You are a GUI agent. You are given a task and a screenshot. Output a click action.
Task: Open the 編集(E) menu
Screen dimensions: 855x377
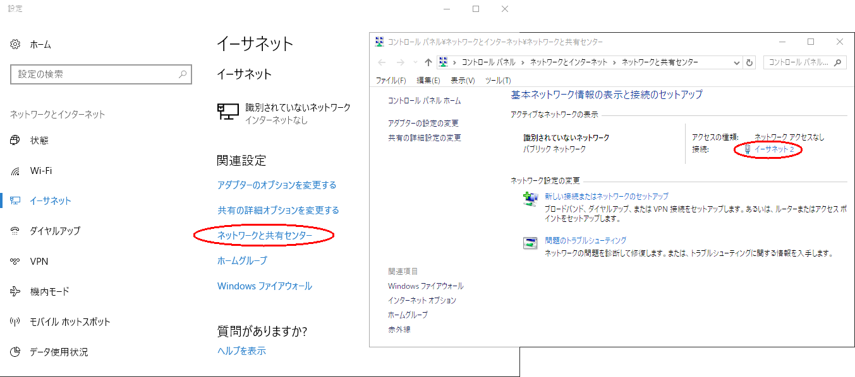coord(428,81)
